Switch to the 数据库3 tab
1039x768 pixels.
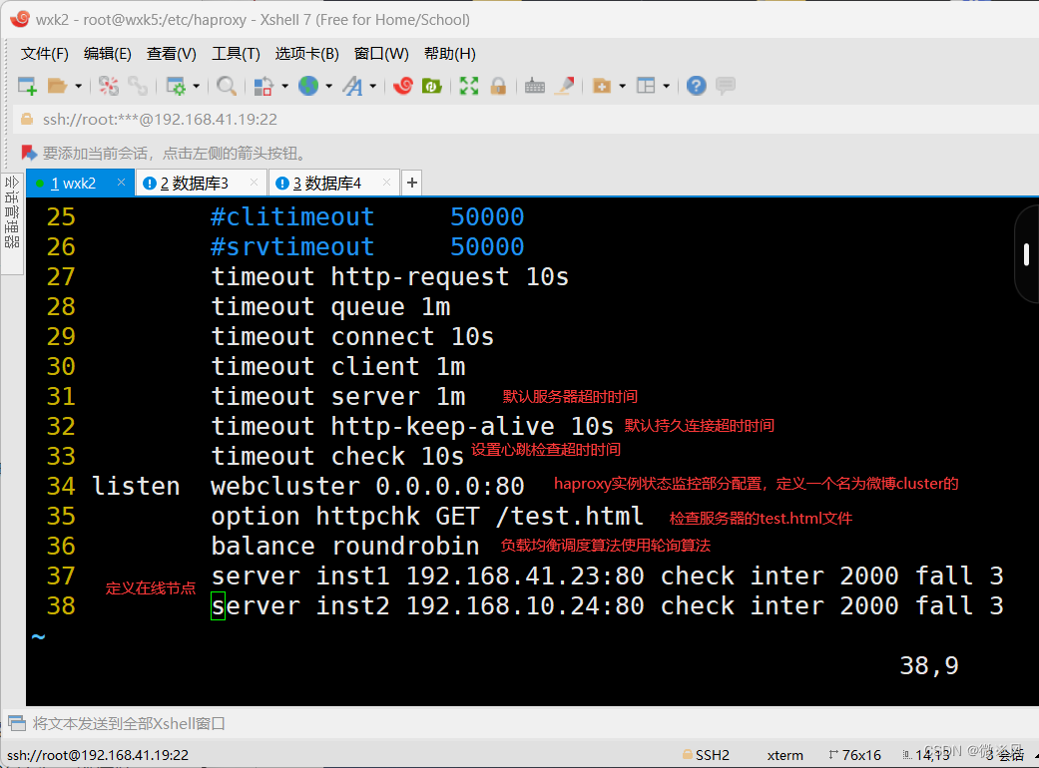point(200,183)
